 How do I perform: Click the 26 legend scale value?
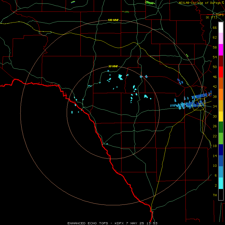click(x=215, y=126)
